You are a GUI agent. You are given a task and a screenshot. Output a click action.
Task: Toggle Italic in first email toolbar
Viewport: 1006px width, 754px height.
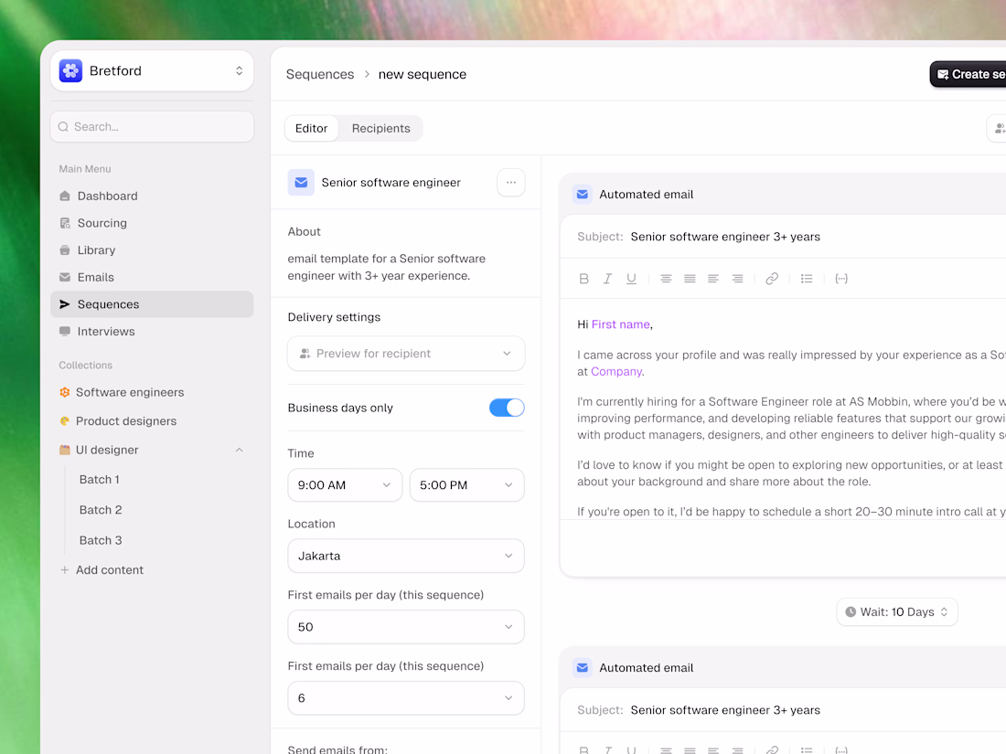607,279
